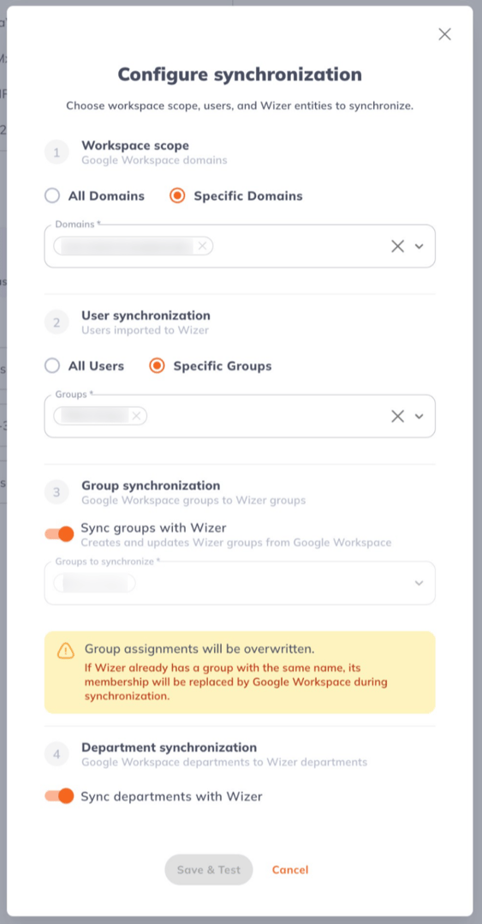This screenshot has width=482, height=924.
Task: Select the Specific Groups radio button
Action: (x=157, y=366)
